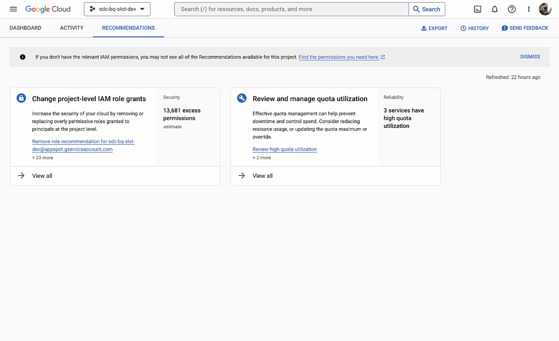Click Send Feedback
This screenshot has height=341, width=559.
[x=525, y=28]
